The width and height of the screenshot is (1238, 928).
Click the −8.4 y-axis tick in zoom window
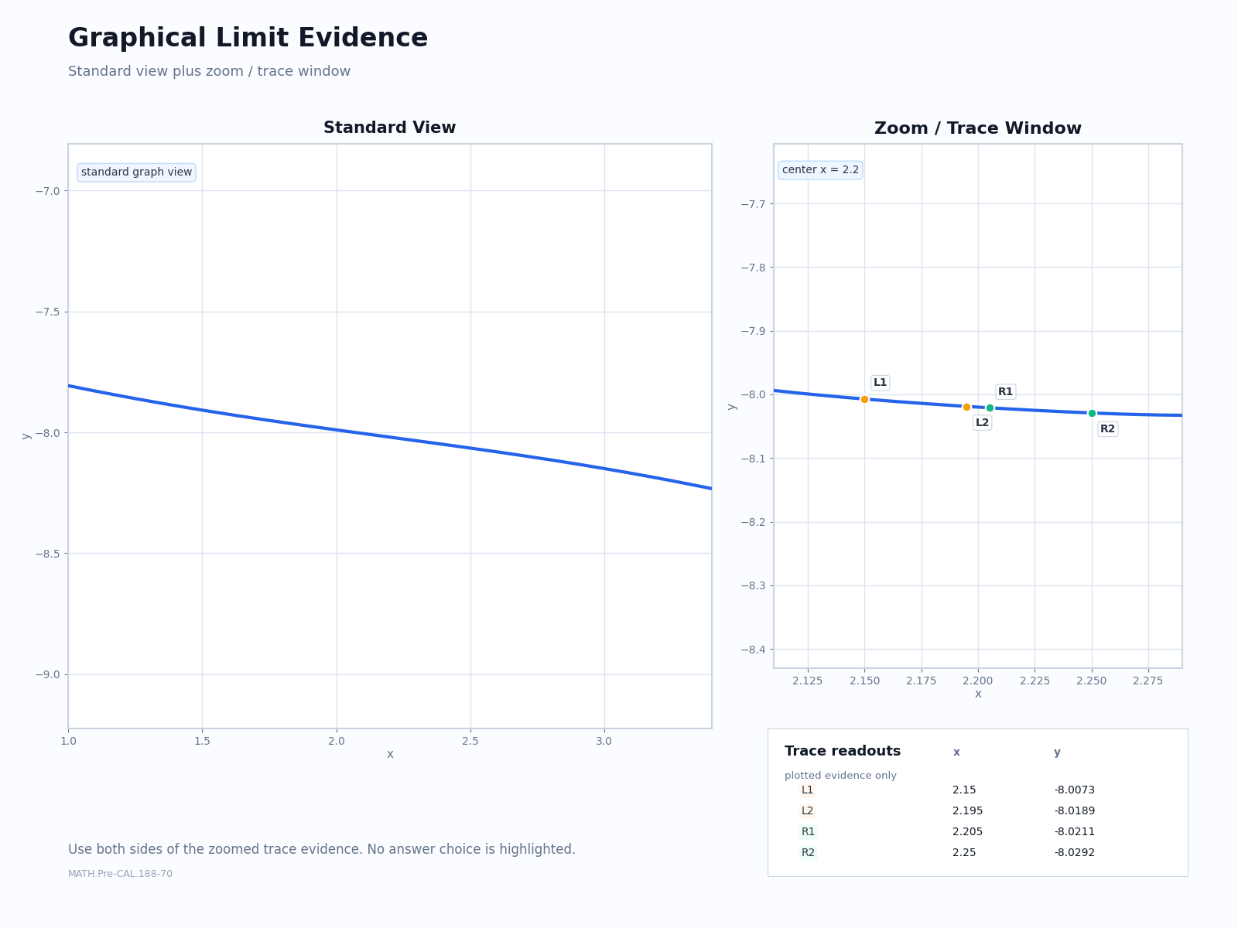pos(753,650)
